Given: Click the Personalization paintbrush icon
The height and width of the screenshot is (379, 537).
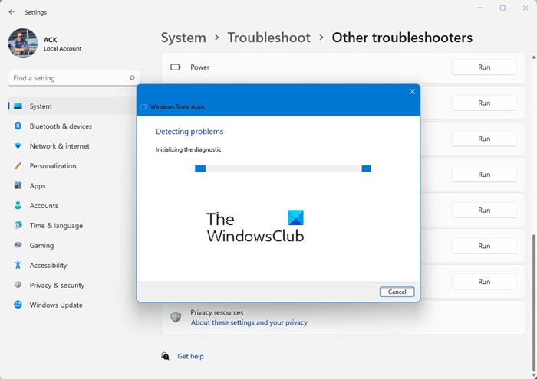Looking at the screenshot, I should (18, 165).
